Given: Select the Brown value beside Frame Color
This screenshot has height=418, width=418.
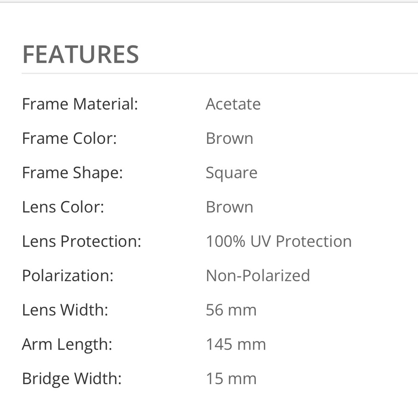Looking at the screenshot, I should pyautogui.click(x=229, y=138).
